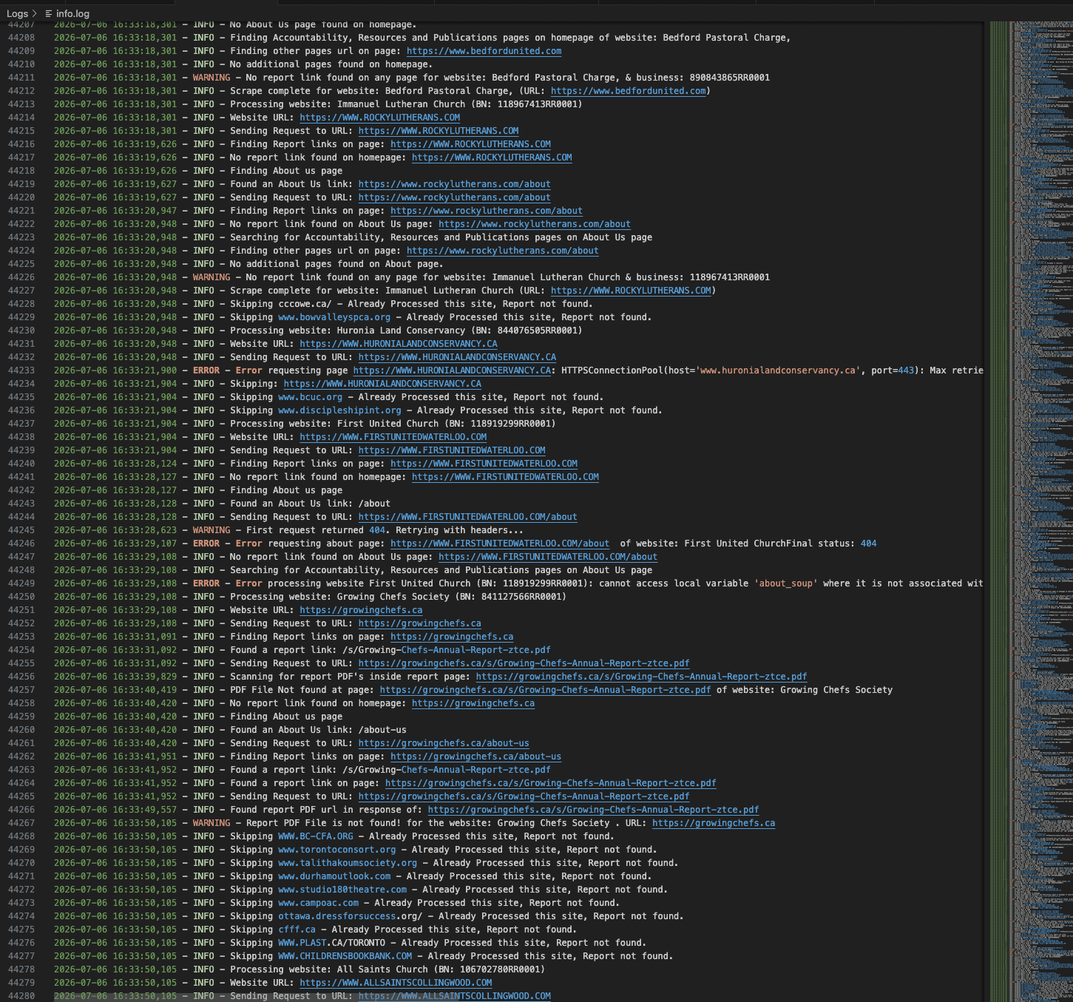This screenshot has height=1002, width=1073.
Task: Select the WWW.PLAST.CA/TORONTO text
Action: point(332,943)
